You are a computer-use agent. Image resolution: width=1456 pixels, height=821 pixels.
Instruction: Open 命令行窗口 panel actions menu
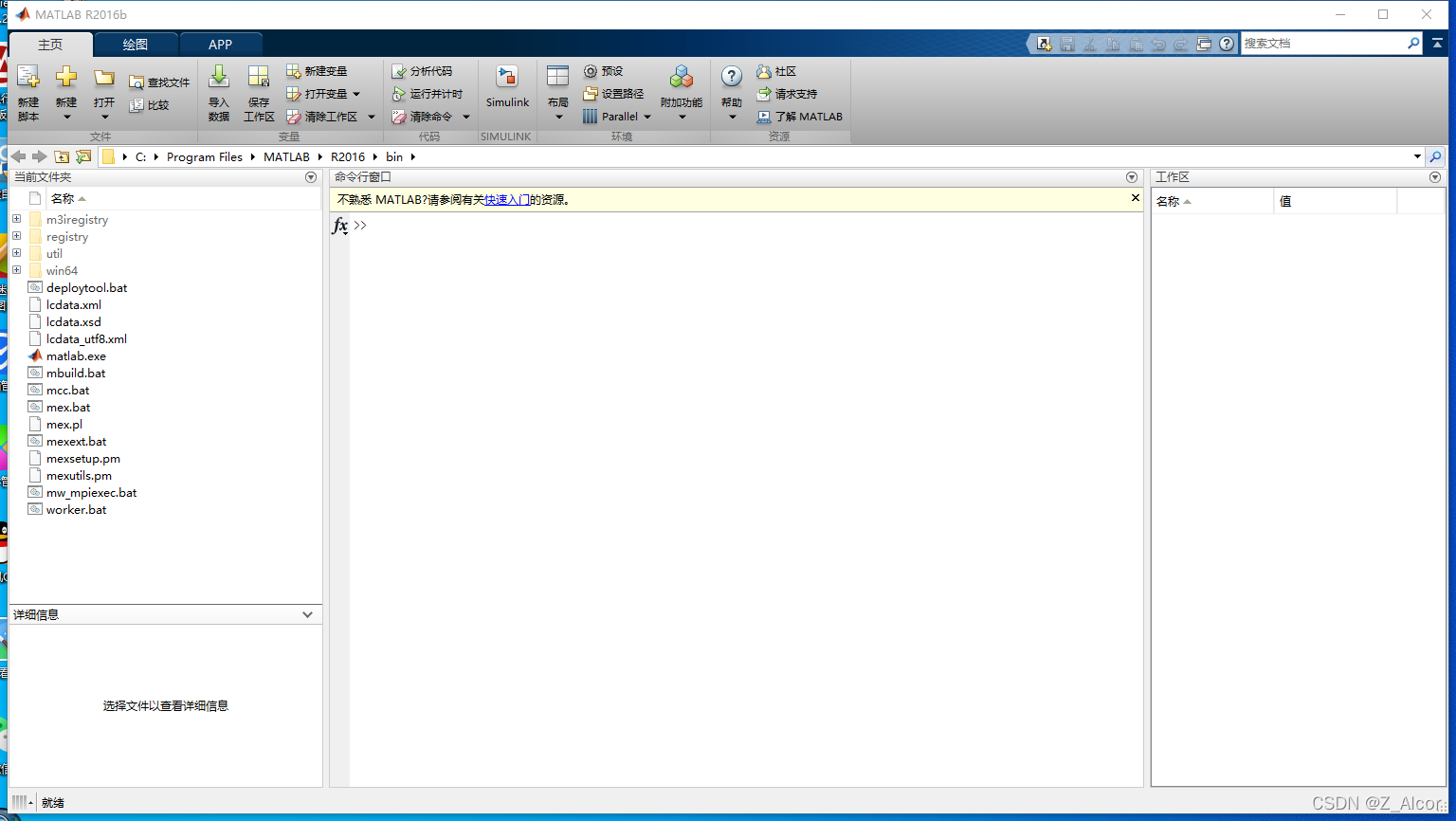coord(1131,177)
